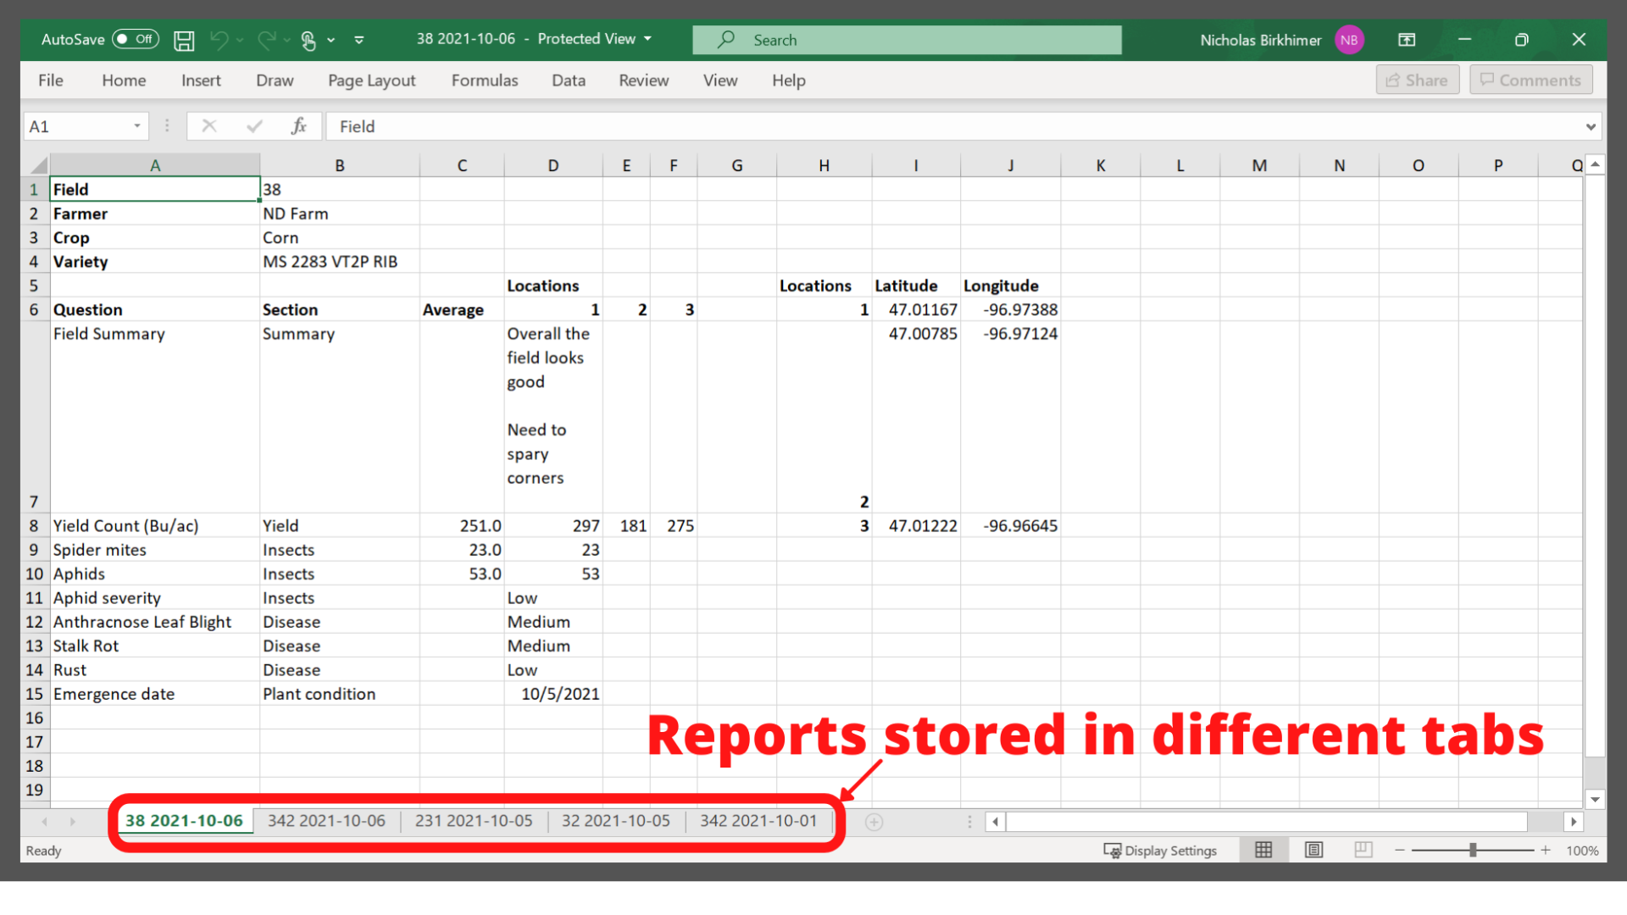Click the NB user avatar

(x=1349, y=40)
